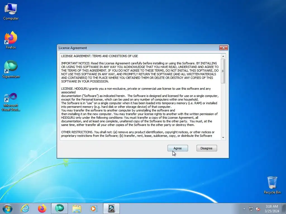Click the network tray icon
This screenshot has height=214, width=286.
pos(251,209)
